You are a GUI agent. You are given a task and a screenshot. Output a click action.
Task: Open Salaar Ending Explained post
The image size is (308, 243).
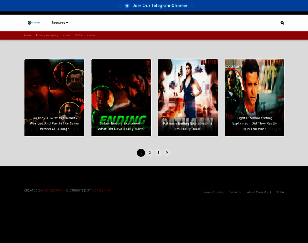pos(121,98)
